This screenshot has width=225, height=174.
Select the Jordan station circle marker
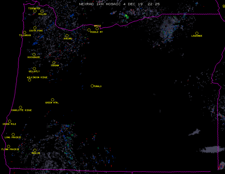pos(54,62)
